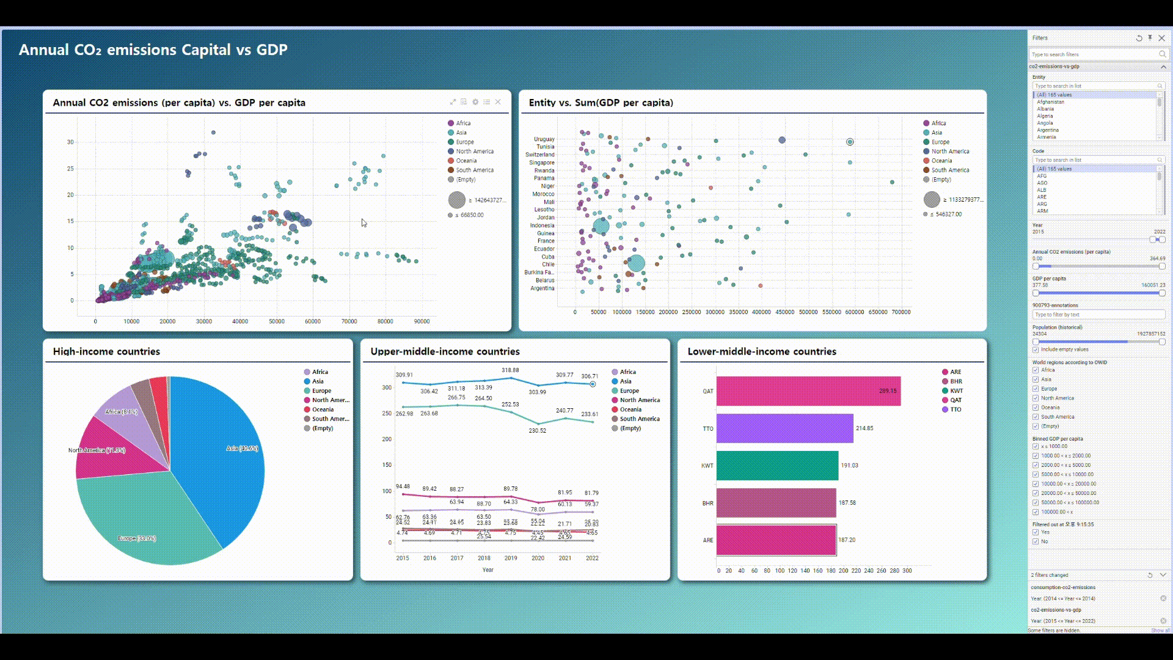Collapse the 2 filters changed section
The image size is (1173, 660).
click(1163, 575)
